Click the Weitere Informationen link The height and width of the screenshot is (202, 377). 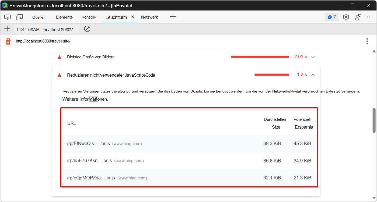(85, 99)
